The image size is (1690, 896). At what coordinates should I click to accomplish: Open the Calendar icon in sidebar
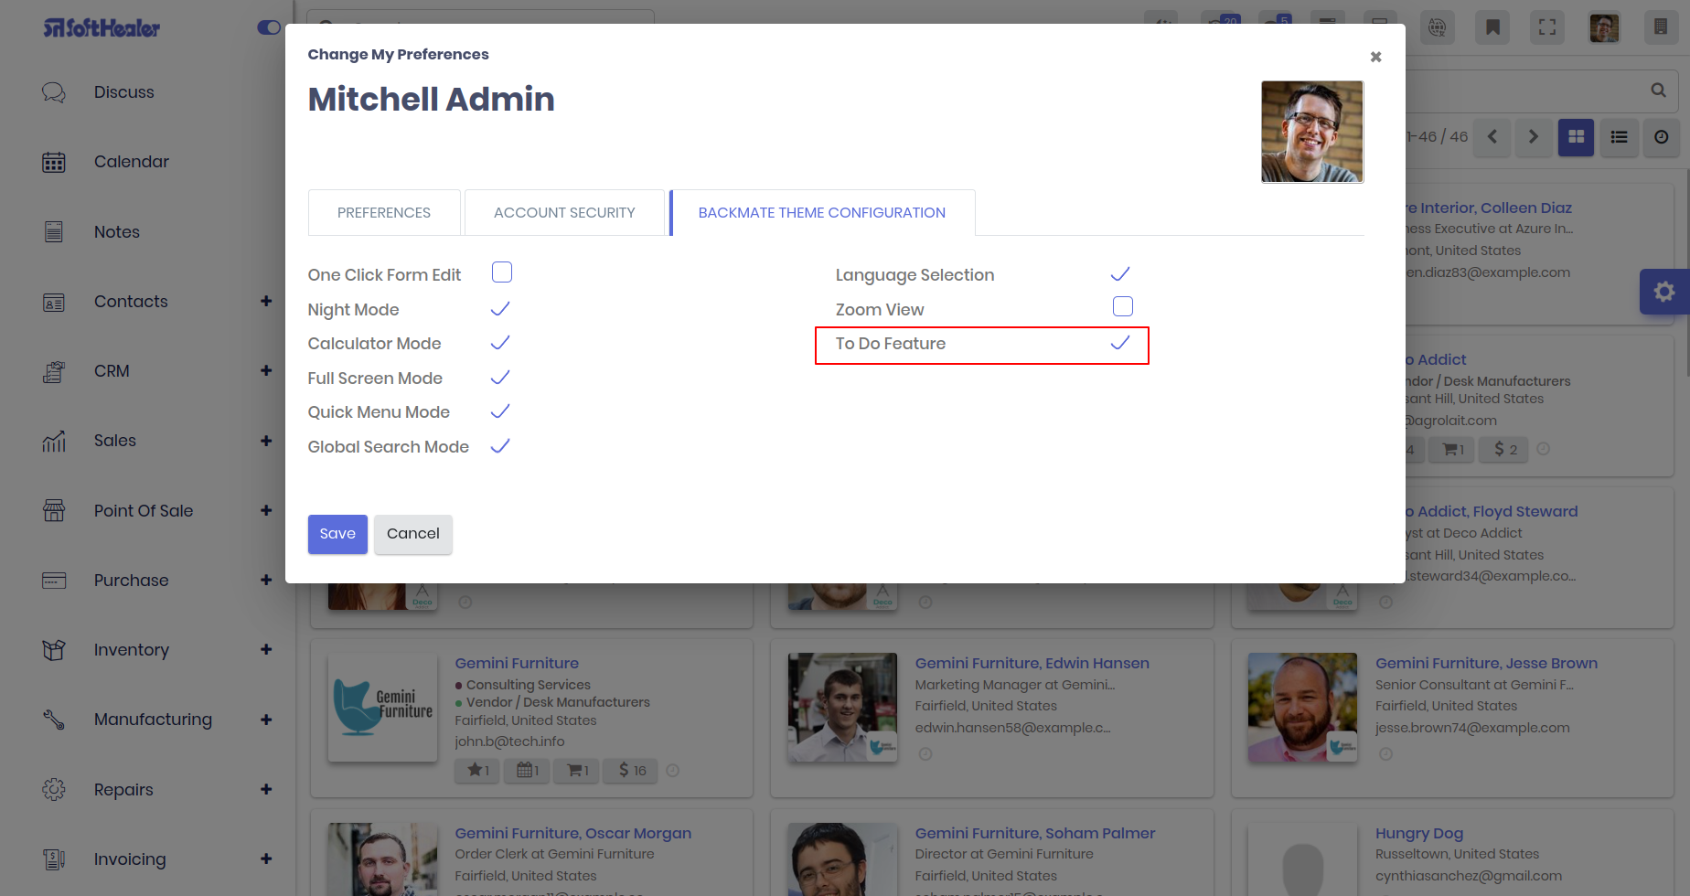(x=54, y=162)
